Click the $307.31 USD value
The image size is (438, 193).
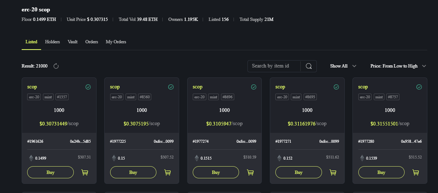click(84, 157)
